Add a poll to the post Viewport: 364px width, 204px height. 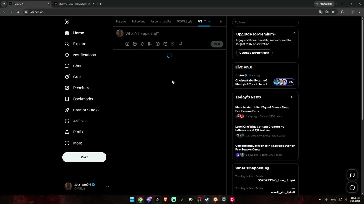150,44
